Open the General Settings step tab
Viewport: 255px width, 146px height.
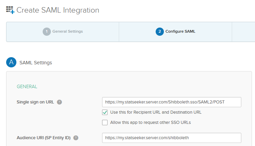coord(62,32)
